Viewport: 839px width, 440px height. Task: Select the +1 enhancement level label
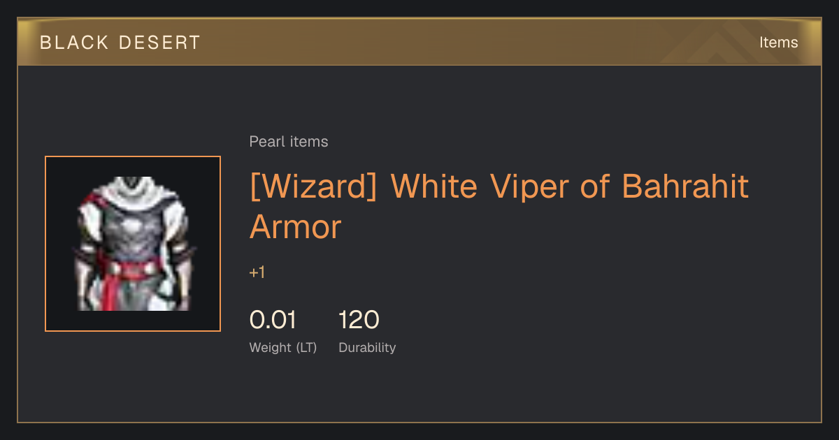[257, 272]
